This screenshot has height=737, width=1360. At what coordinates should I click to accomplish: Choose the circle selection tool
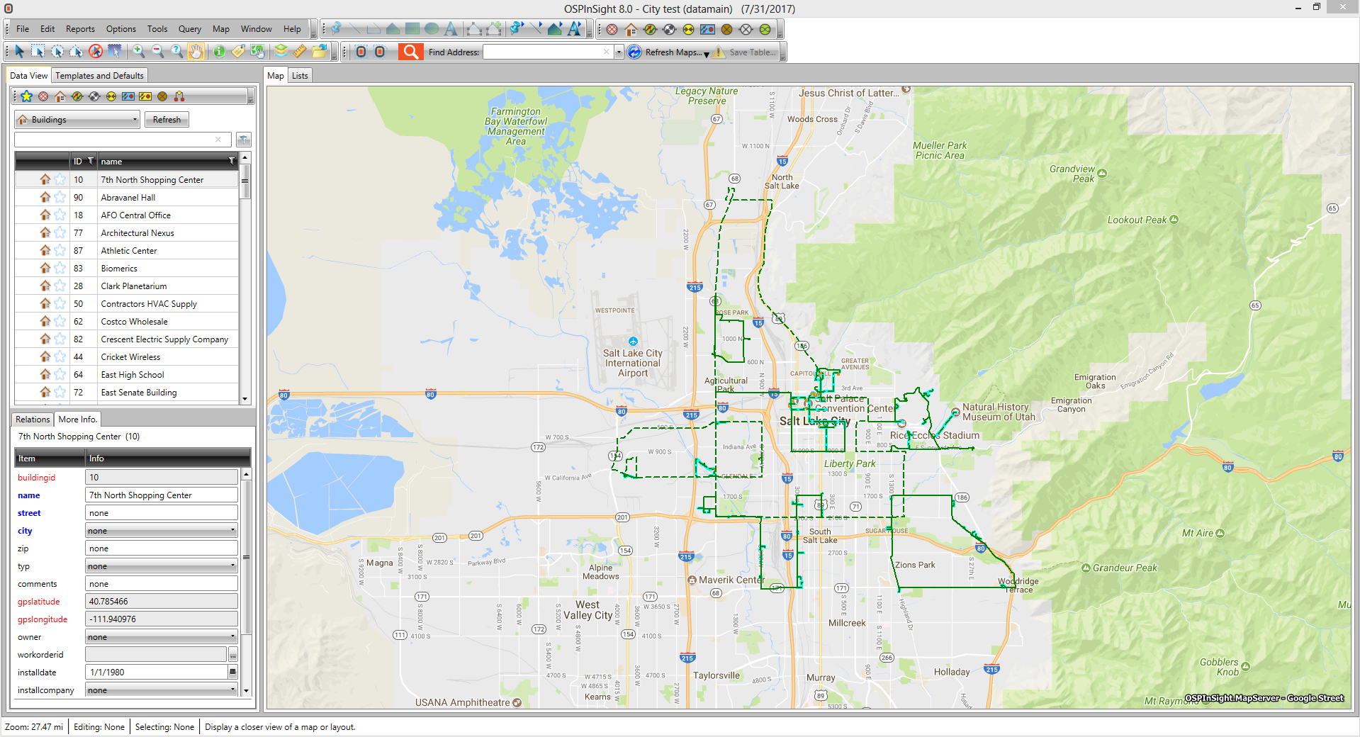pyautogui.click(x=57, y=52)
